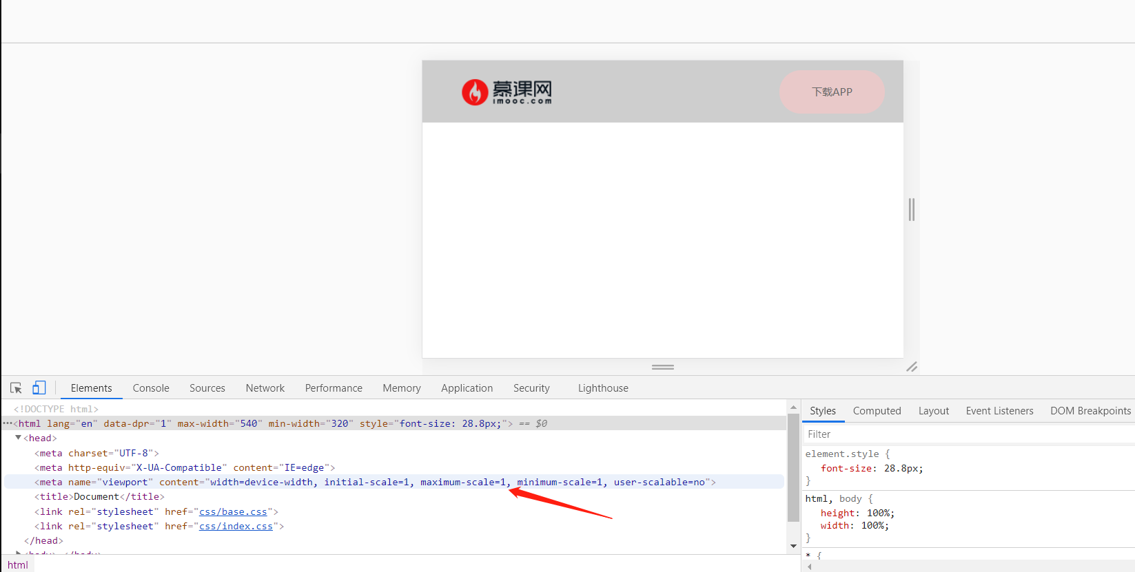Click the html breadcrumb at the bottom
The image size is (1135, 572).
coord(18,565)
